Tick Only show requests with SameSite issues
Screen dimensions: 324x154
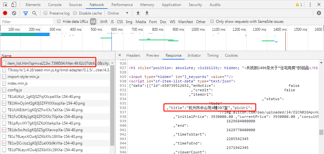click(x=212, y=21)
